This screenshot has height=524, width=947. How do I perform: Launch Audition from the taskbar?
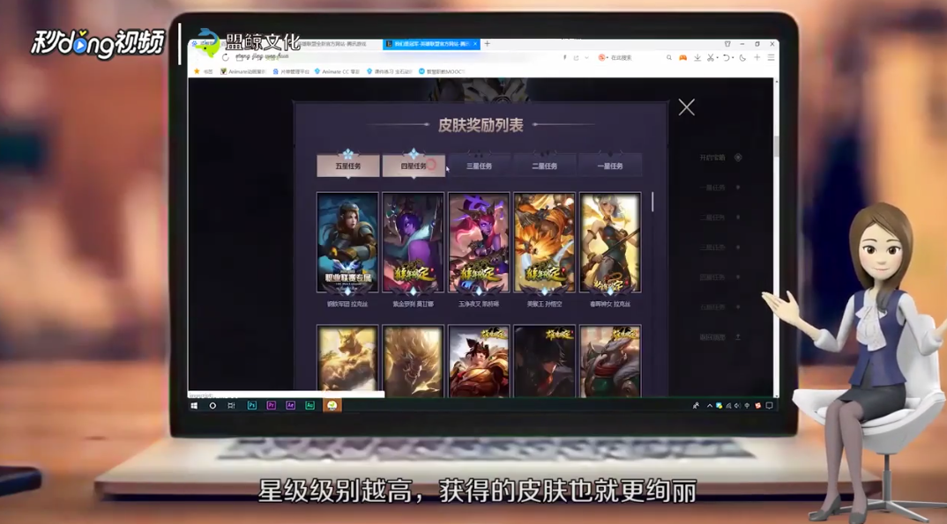[309, 406]
